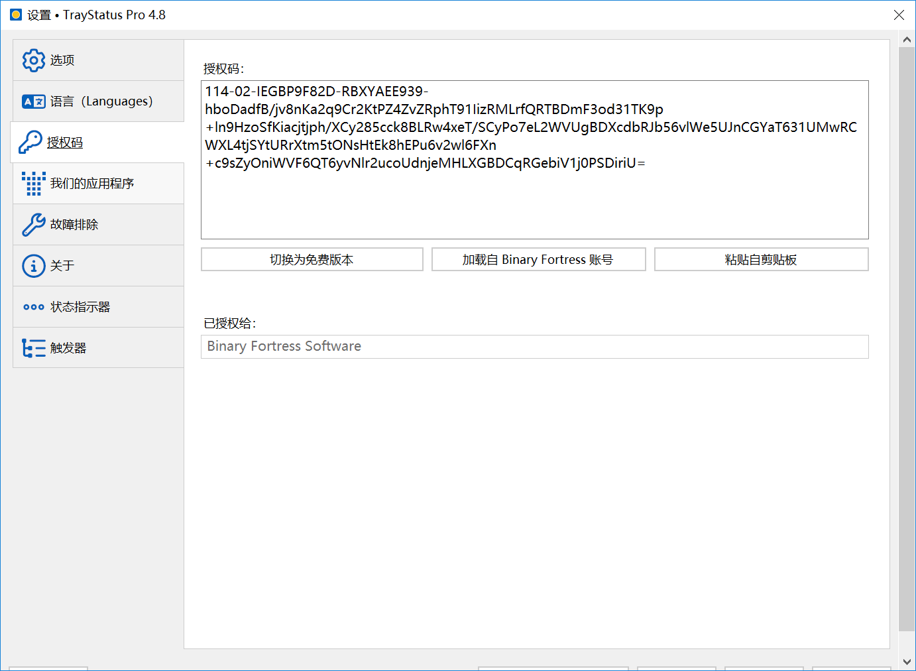The height and width of the screenshot is (671, 916).
Task: Click the wrench icon beside 故障排除
Action: [34, 225]
